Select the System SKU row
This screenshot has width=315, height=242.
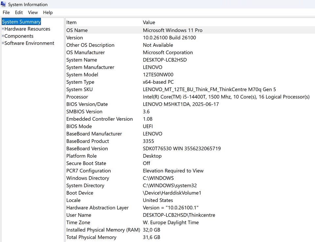[79, 90]
